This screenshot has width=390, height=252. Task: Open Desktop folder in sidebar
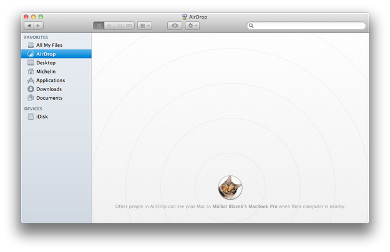click(56, 62)
